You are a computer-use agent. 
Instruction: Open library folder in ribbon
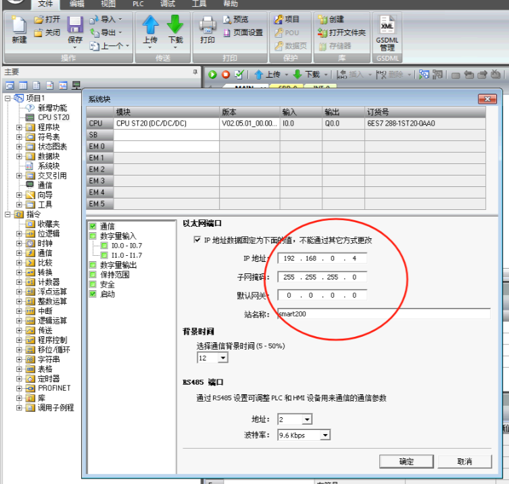pos(341,33)
